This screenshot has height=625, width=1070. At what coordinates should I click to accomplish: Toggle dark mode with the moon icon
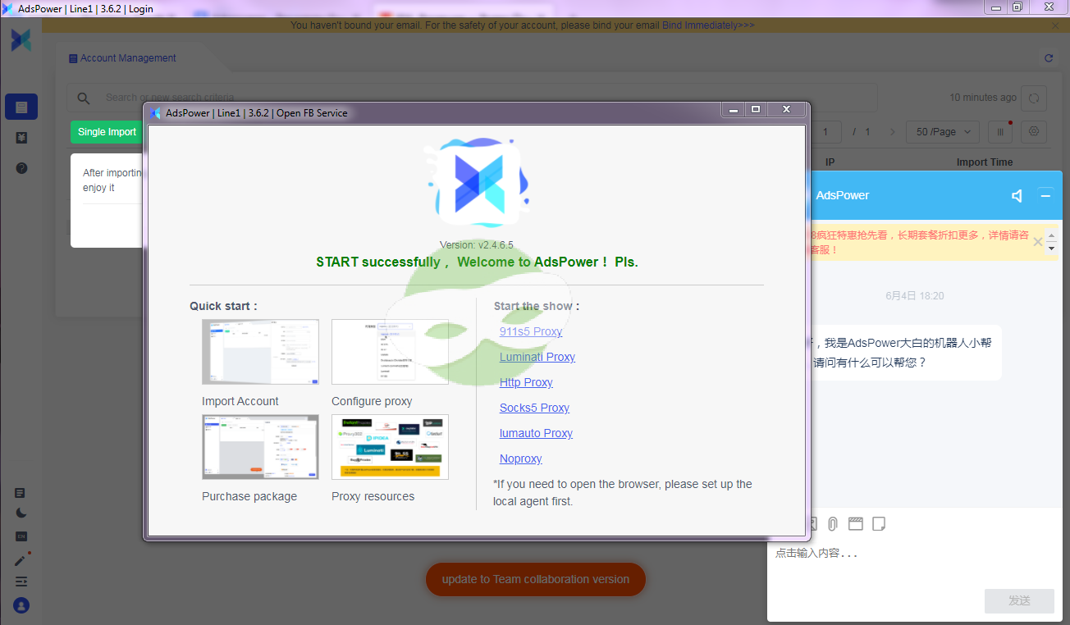[21, 513]
